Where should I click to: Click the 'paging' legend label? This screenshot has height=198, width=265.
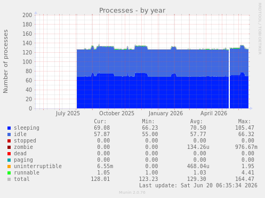click(x=23, y=160)
